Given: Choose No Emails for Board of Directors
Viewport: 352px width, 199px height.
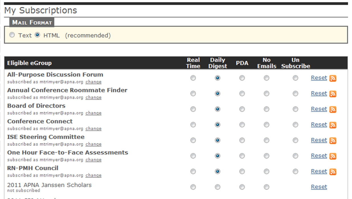Looking at the screenshot, I should click(x=266, y=109).
